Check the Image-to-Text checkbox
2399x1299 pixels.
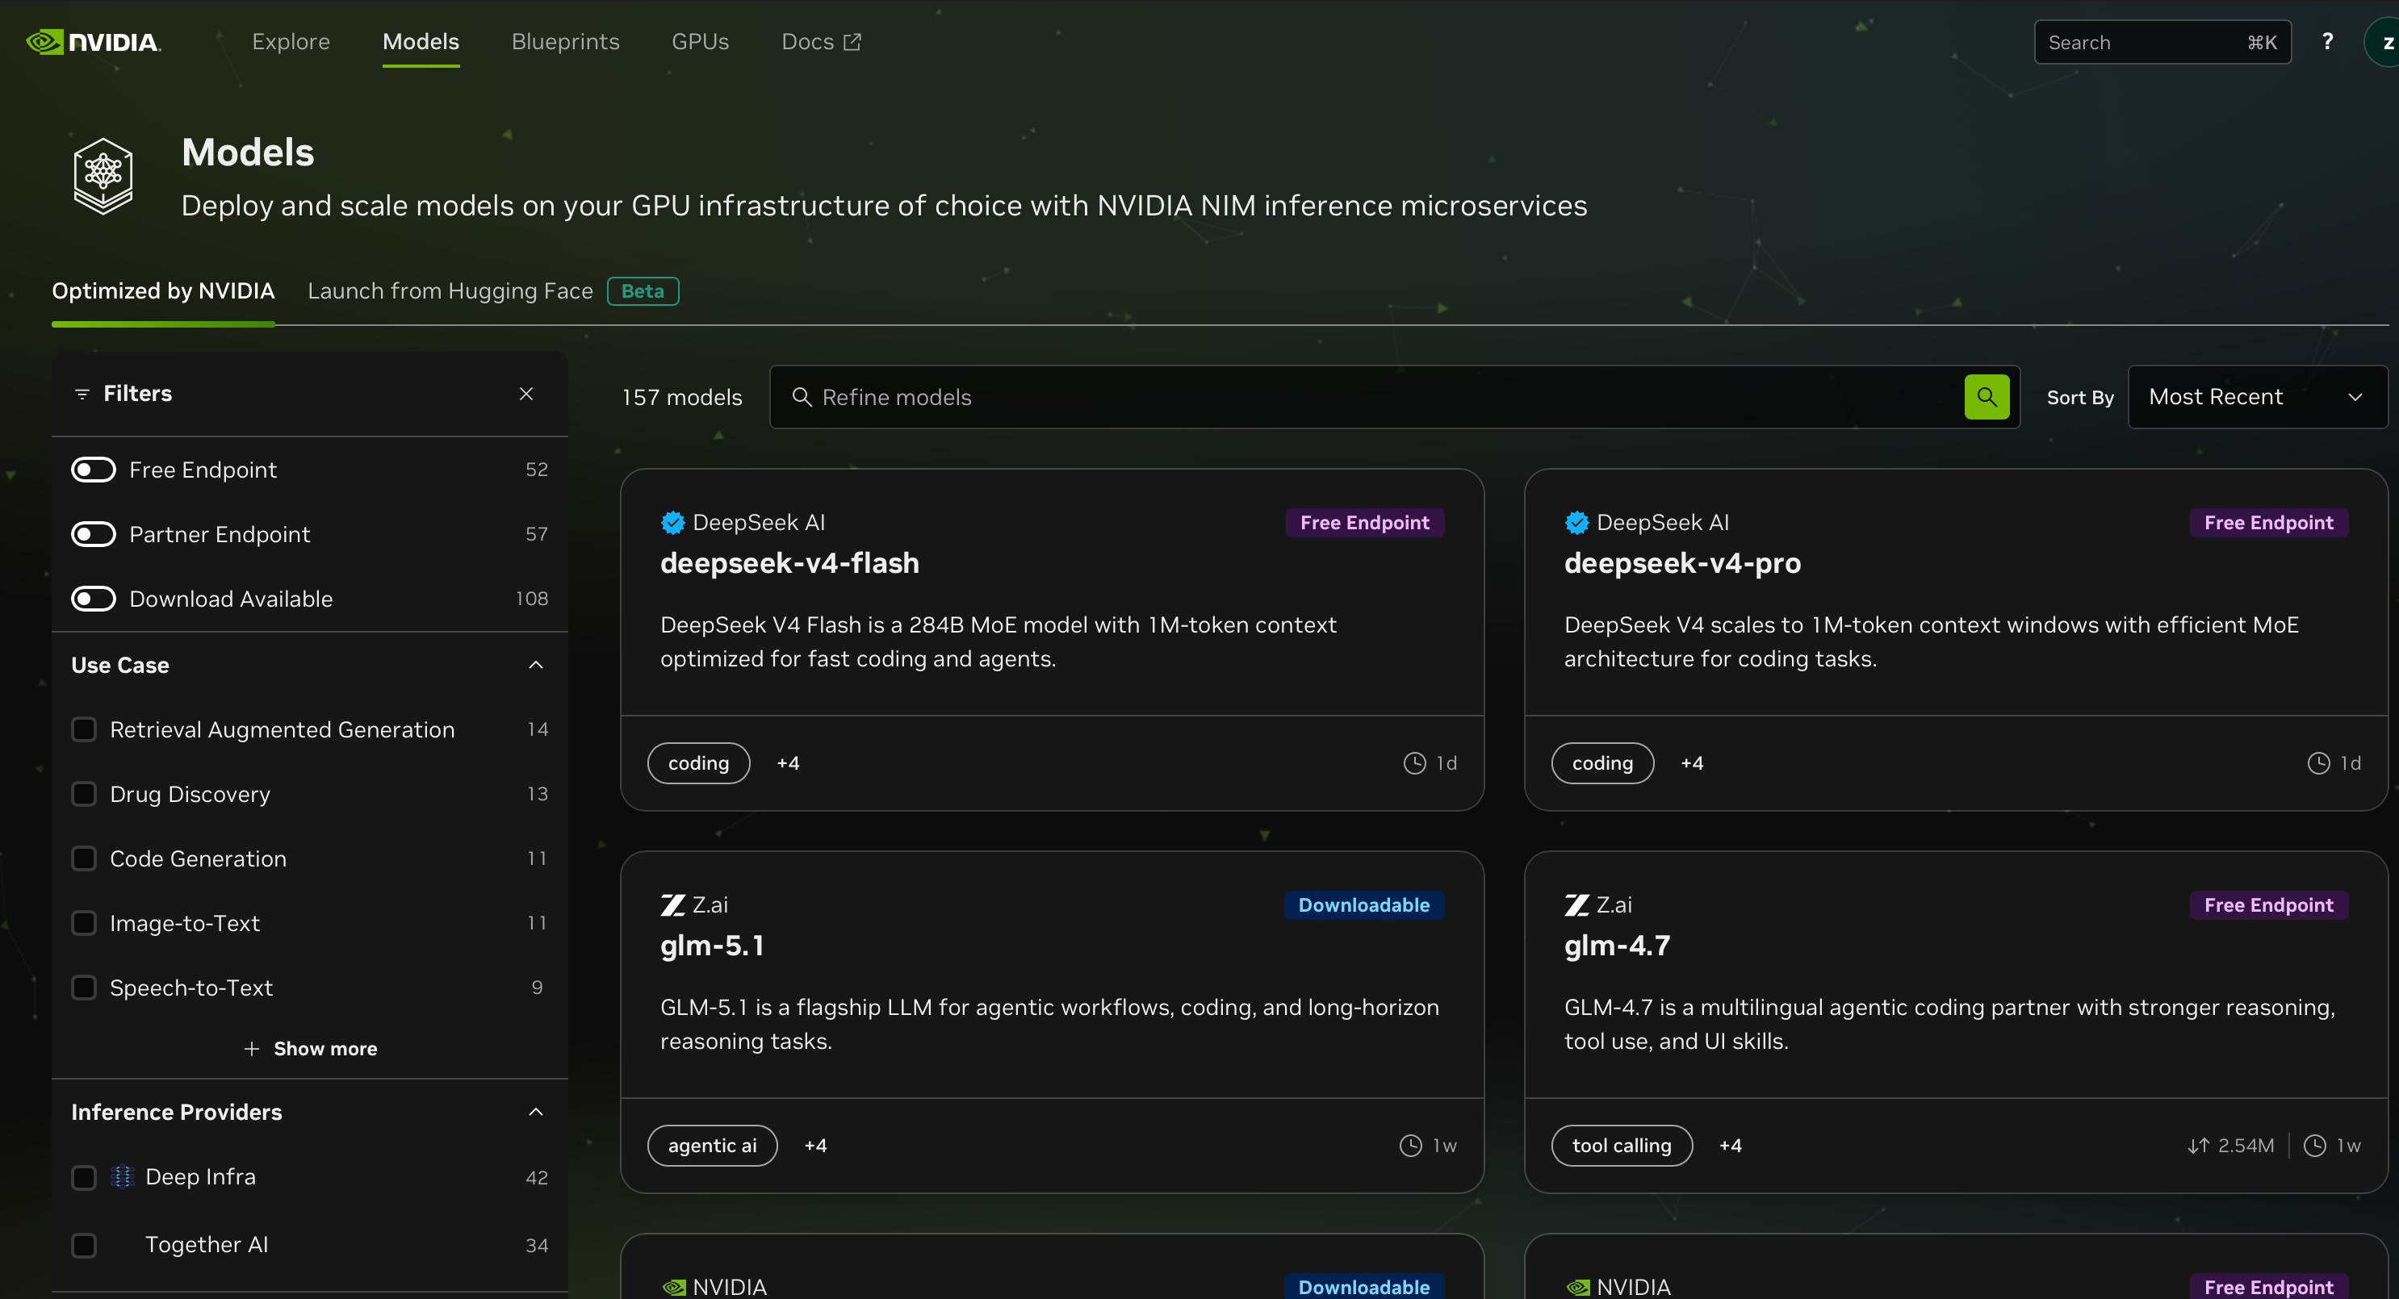pyautogui.click(x=84, y=923)
